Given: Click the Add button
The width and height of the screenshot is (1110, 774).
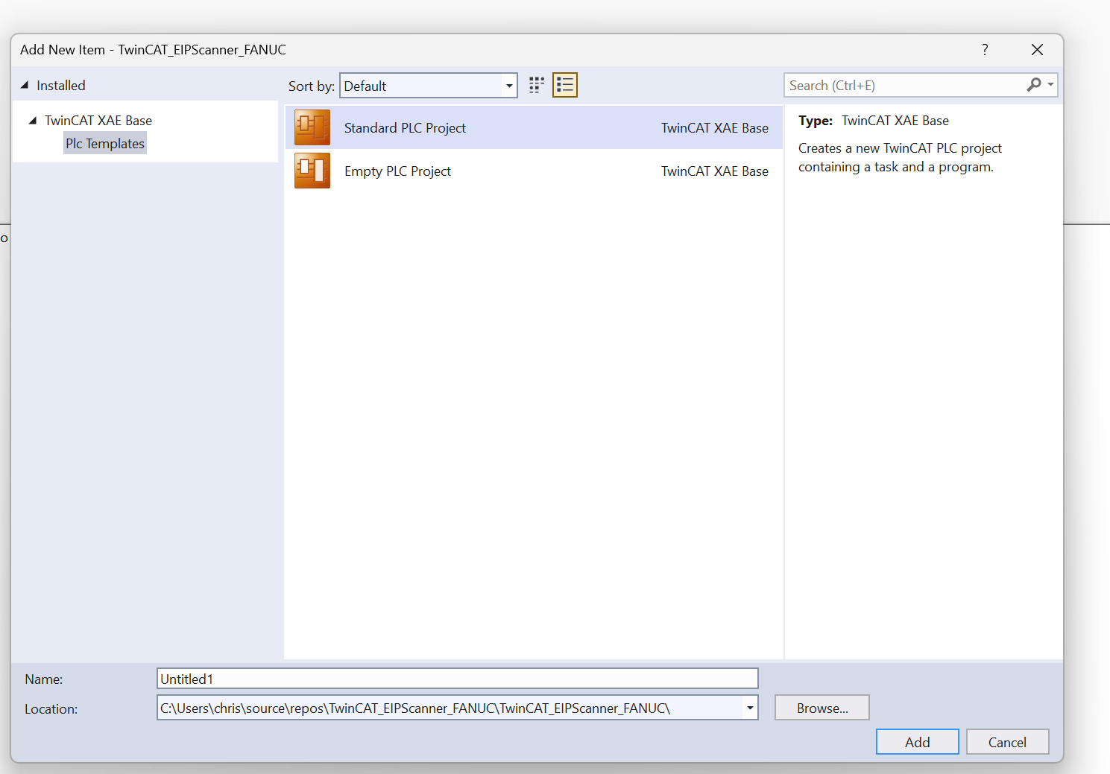Looking at the screenshot, I should point(918,742).
